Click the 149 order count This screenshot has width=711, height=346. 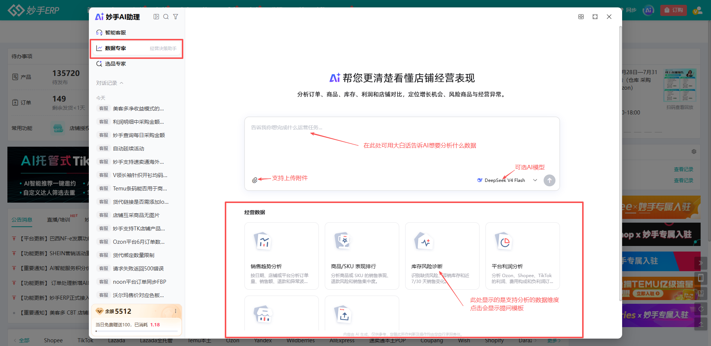click(59, 99)
